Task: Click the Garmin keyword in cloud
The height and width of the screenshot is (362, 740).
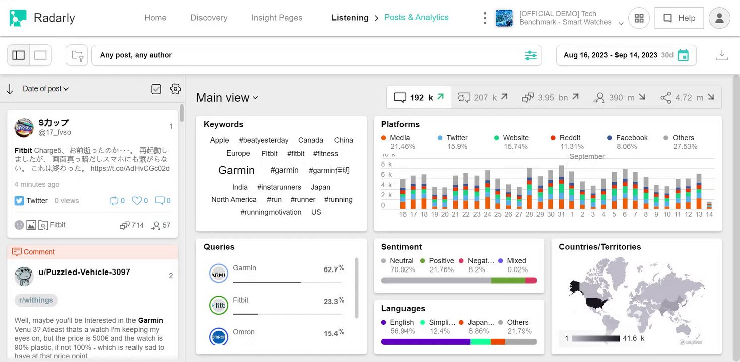Action: tap(236, 170)
